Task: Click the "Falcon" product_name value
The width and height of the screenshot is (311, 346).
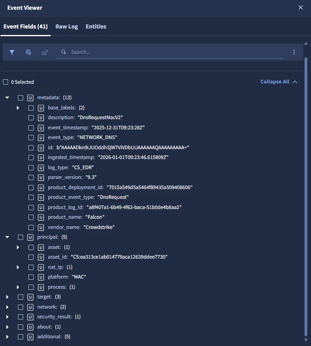Action: (95, 217)
